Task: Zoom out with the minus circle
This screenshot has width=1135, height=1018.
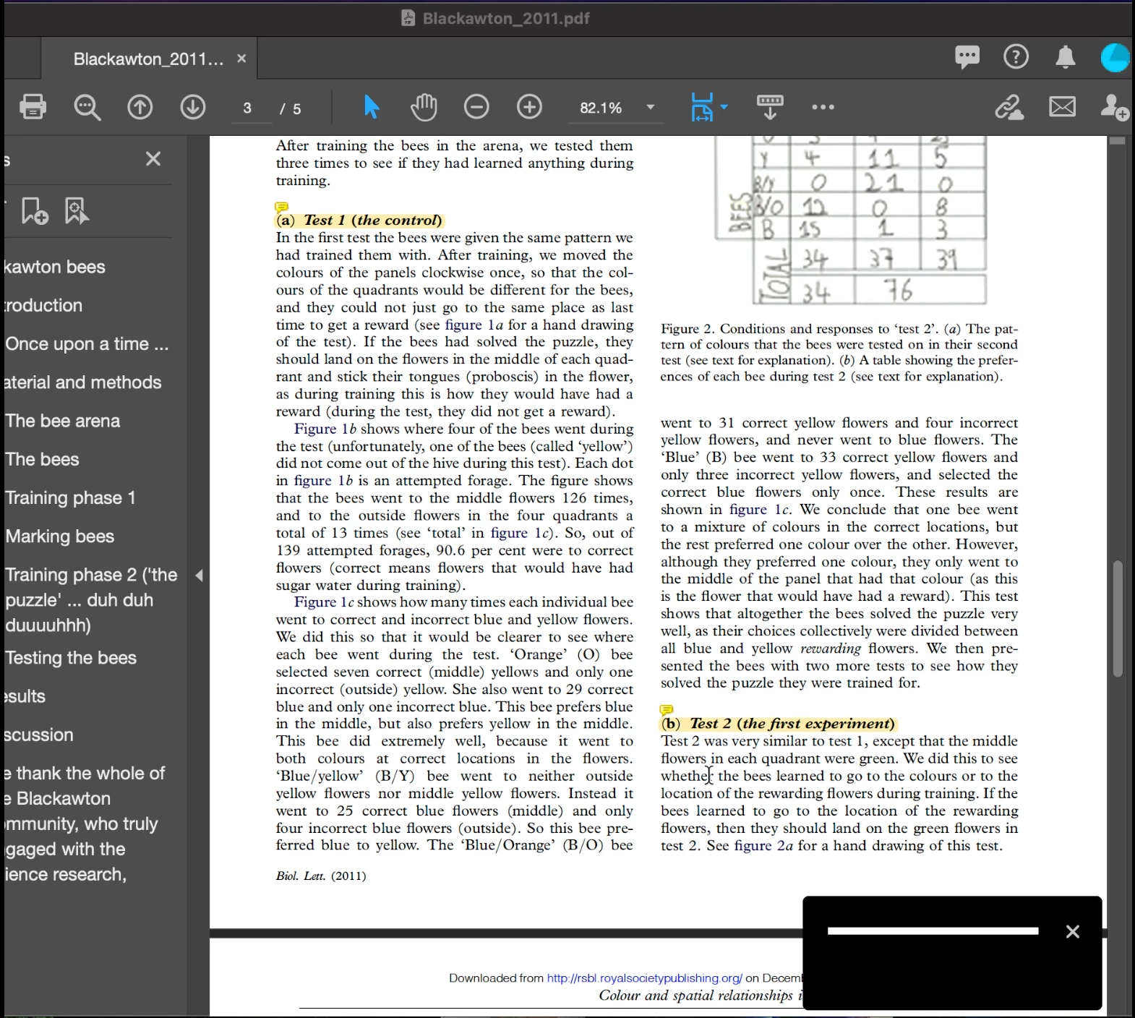Action: coord(476,107)
